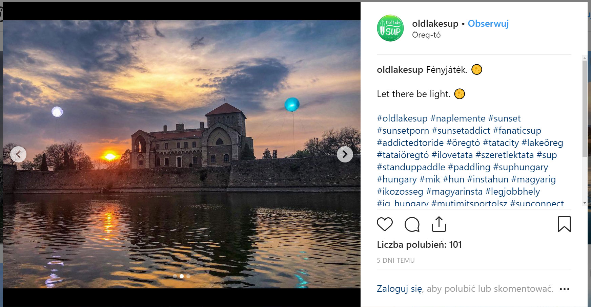Go to previous photo with left arrow
591x307 pixels.
(18, 154)
